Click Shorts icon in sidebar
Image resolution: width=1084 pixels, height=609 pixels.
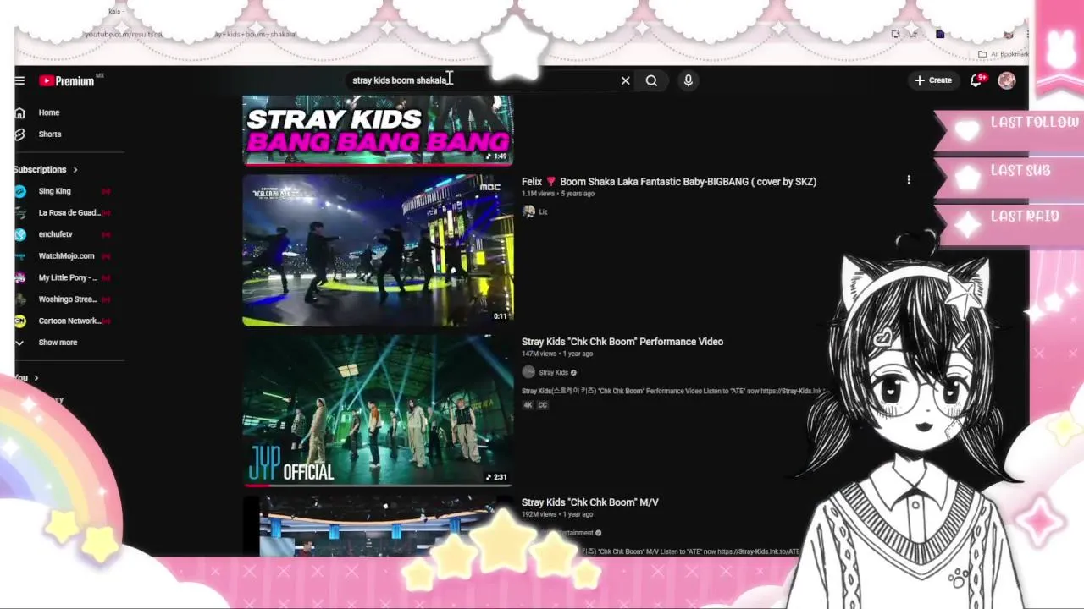click(19, 134)
